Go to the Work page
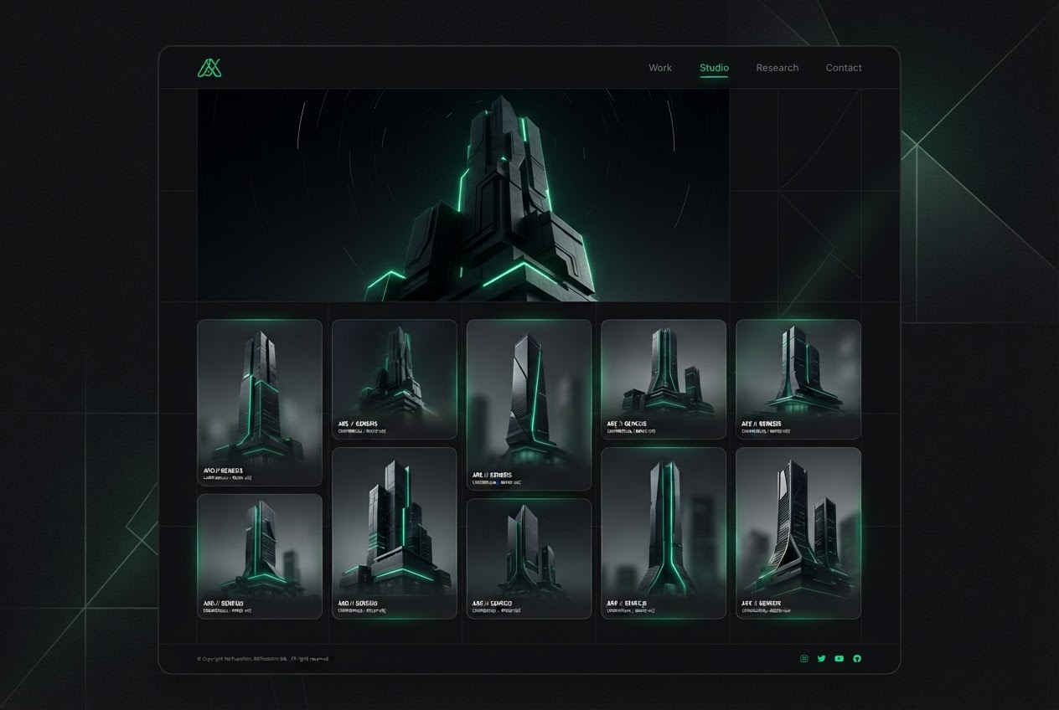Image resolution: width=1059 pixels, height=710 pixels. point(660,68)
